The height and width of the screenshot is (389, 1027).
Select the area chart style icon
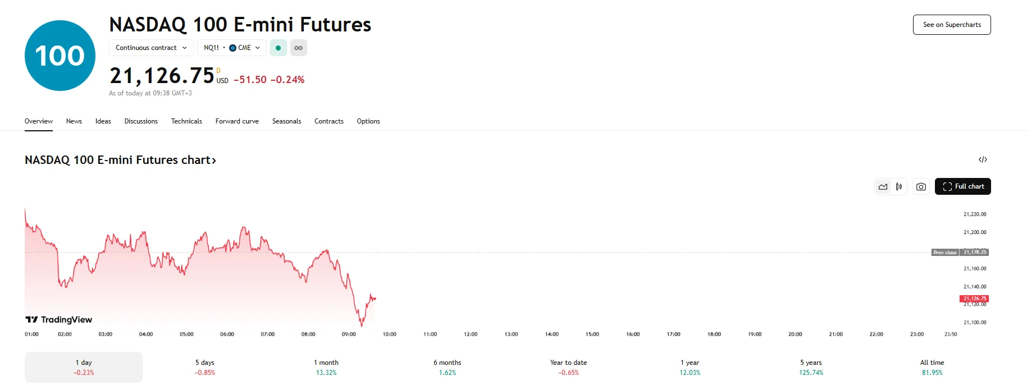883,186
